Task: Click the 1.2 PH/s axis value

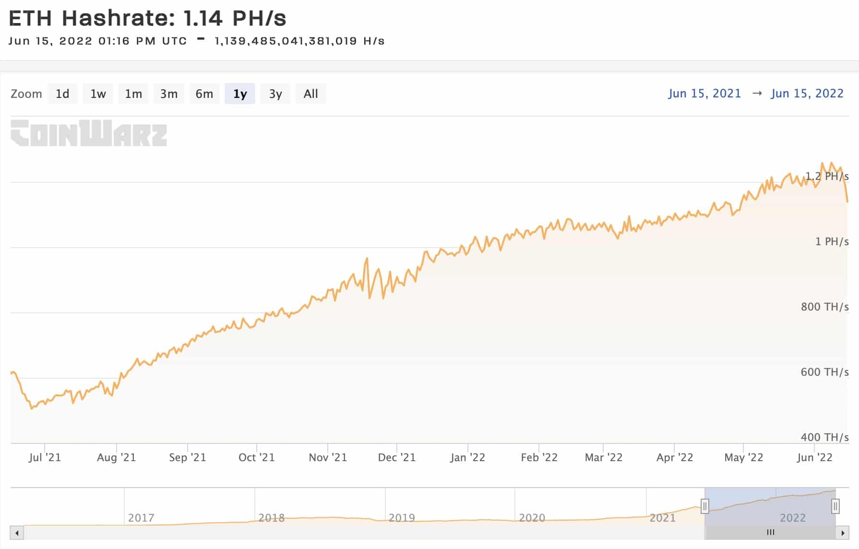Action: point(827,176)
